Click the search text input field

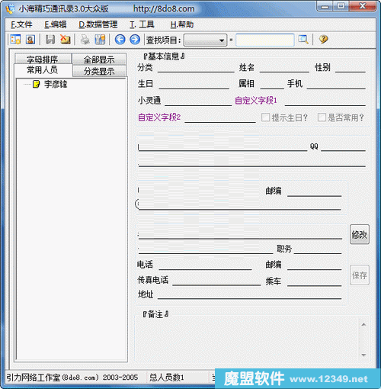click(x=265, y=40)
